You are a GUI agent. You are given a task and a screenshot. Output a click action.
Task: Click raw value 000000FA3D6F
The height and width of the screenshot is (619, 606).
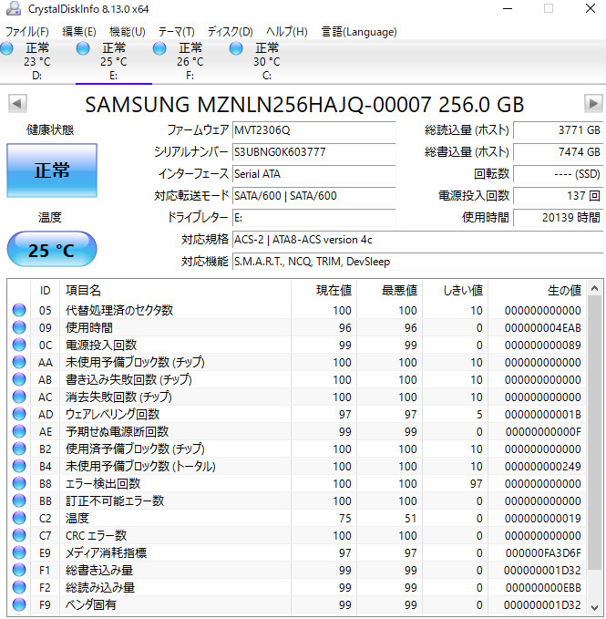(x=543, y=552)
